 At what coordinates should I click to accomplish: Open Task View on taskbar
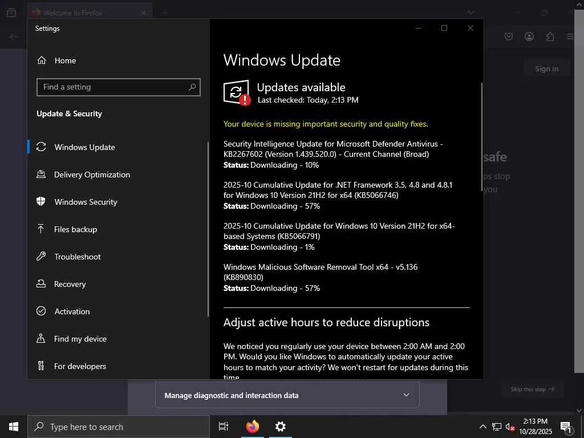(x=223, y=427)
